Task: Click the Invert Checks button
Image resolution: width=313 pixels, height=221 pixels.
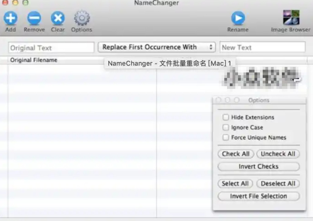Action: pos(259,166)
